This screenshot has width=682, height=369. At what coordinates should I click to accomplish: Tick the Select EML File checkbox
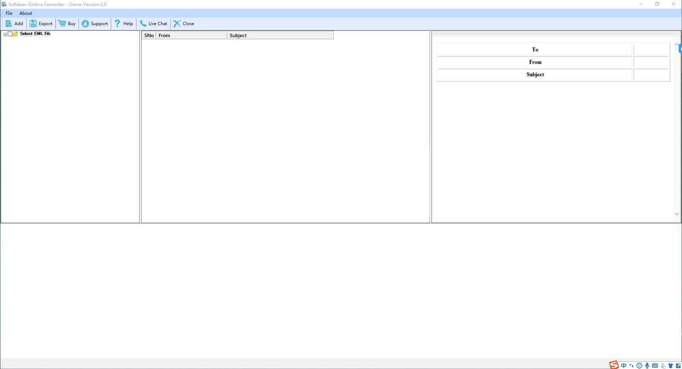pos(10,34)
